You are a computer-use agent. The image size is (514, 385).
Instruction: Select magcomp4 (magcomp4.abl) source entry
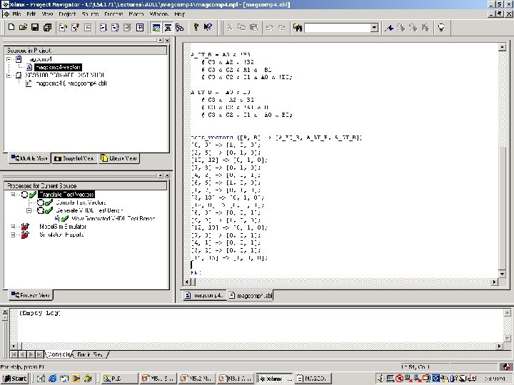point(71,83)
